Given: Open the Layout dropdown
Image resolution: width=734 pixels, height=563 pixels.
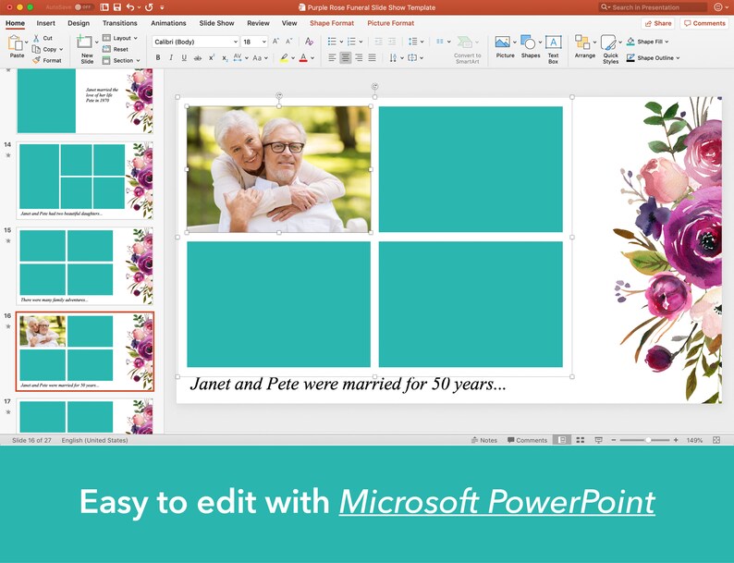Looking at the screenshot, I should 120,38.
